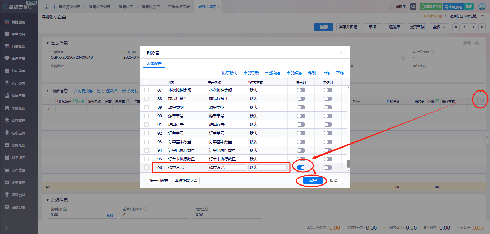This screenshot has width=490, height=234.
Task: Collapse the 金额信息 section
Action: click(48, 201)
